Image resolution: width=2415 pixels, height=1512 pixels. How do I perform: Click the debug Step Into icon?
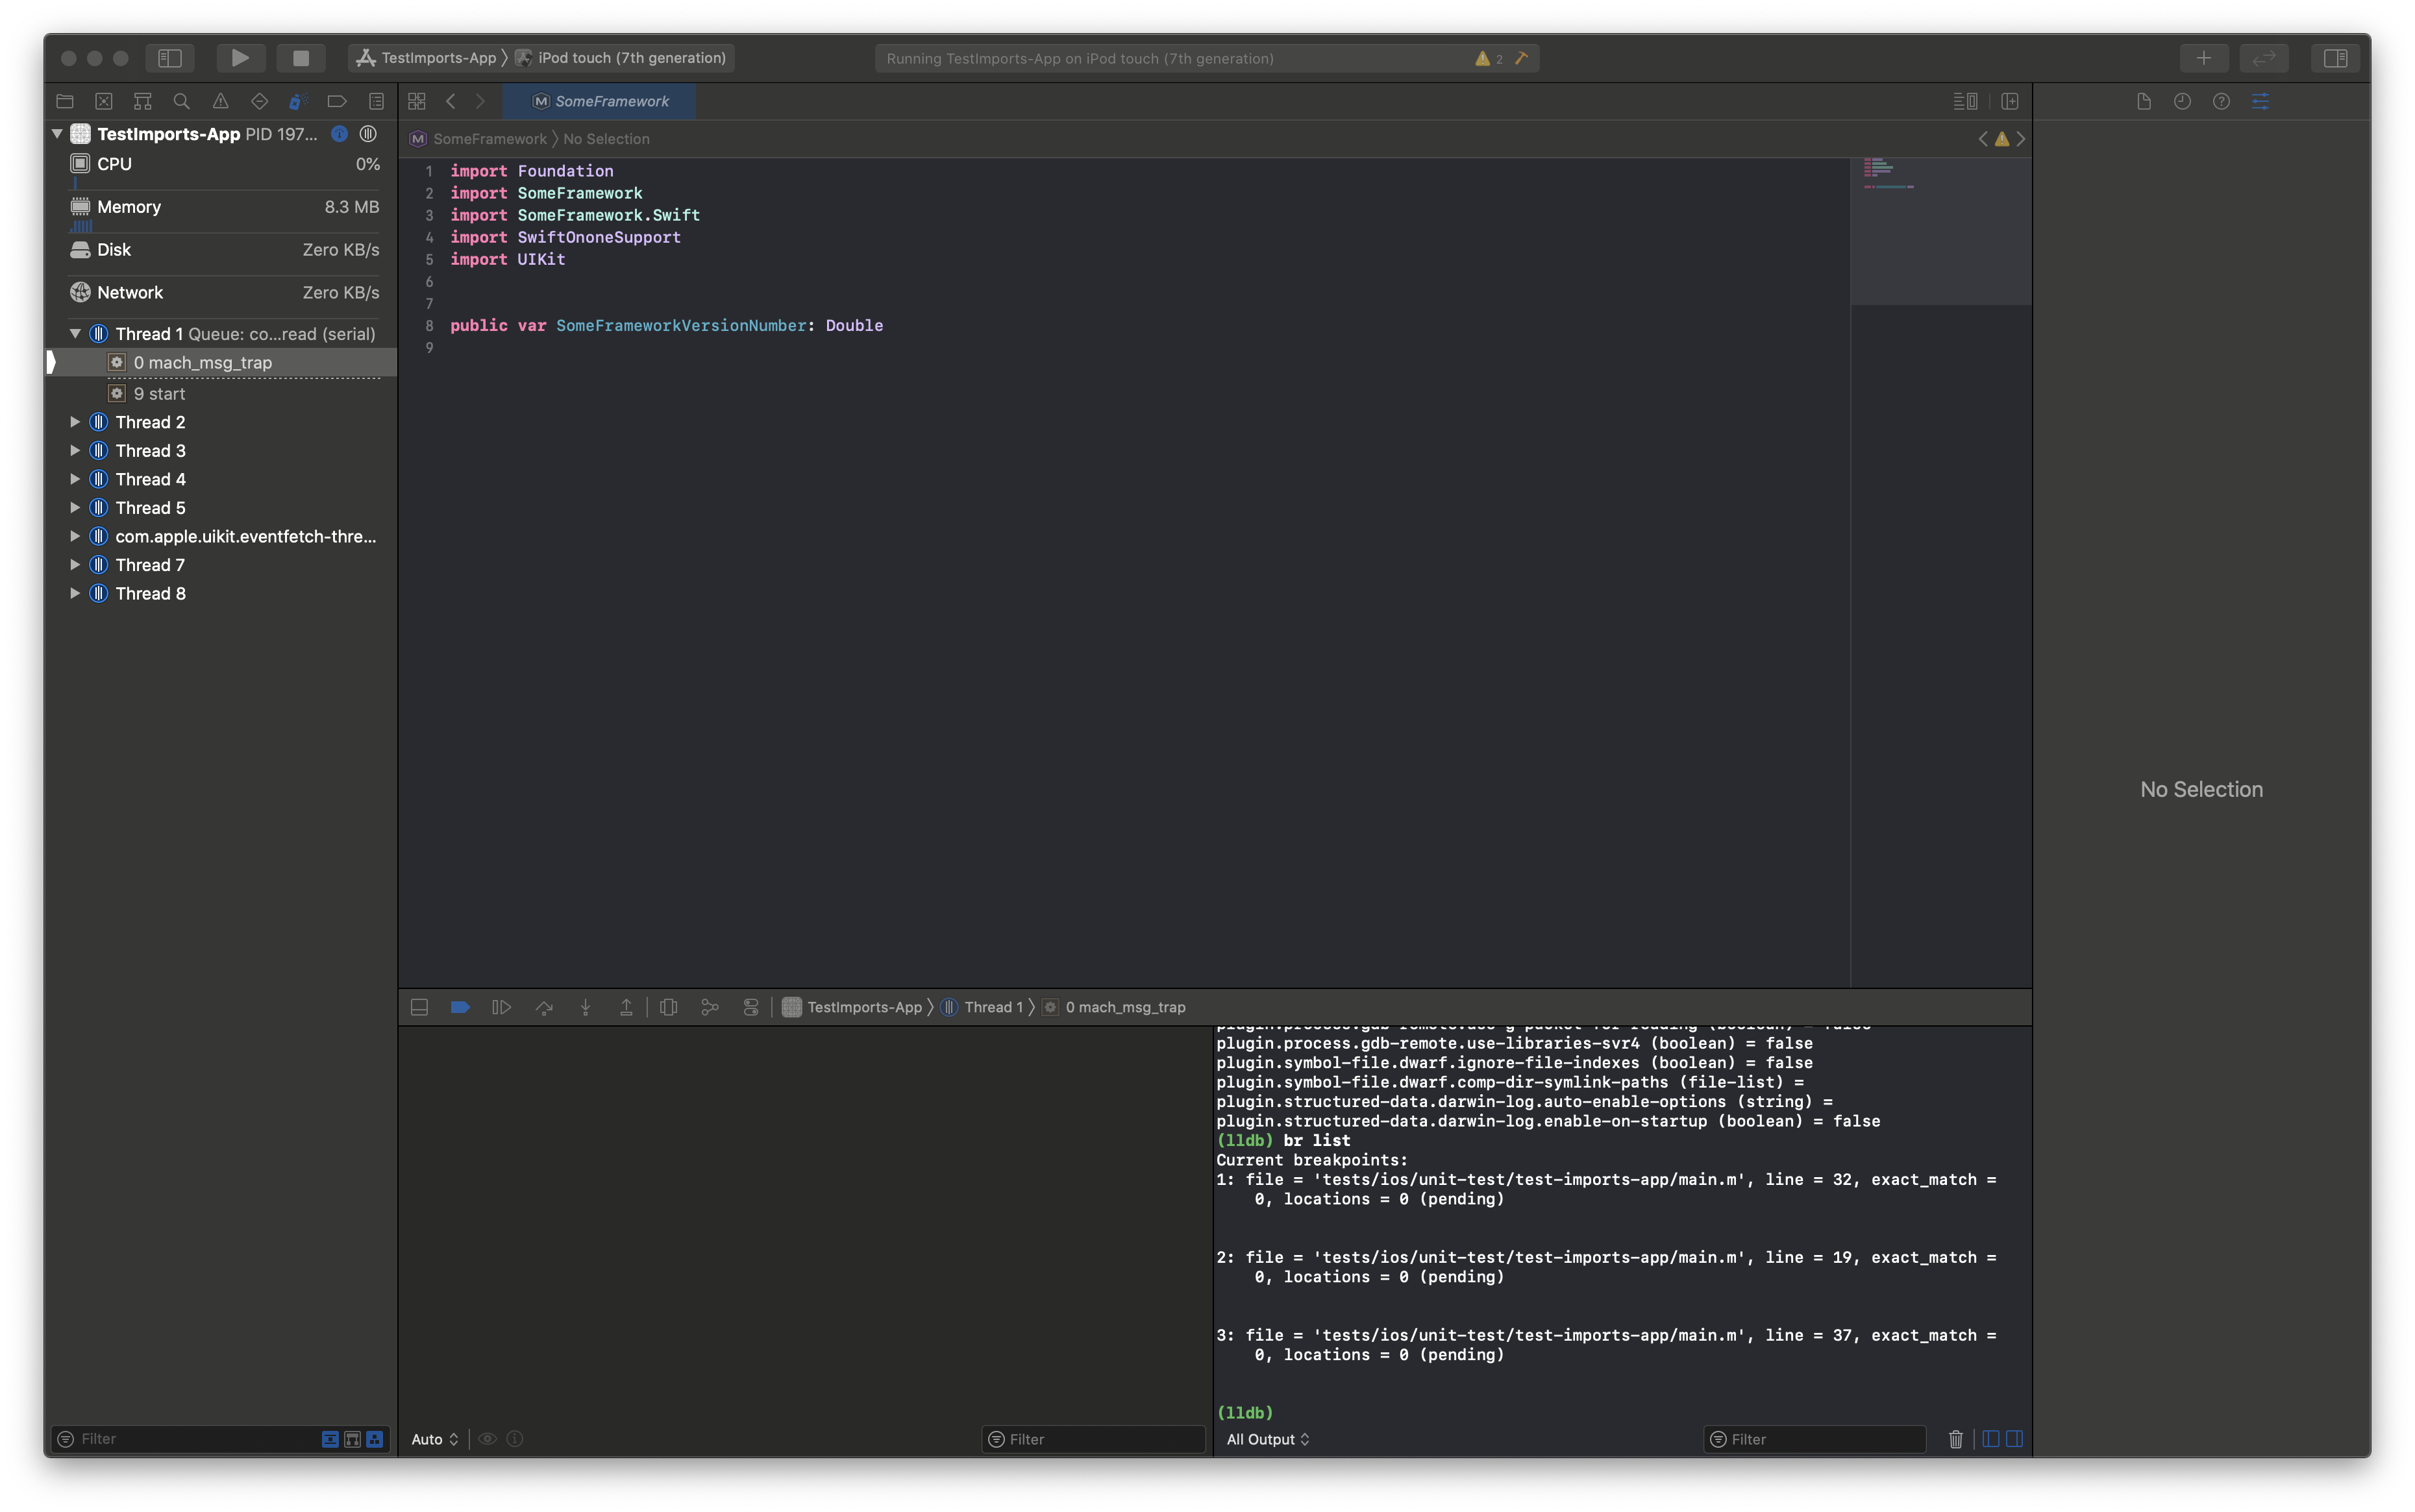pos(585,1007)
